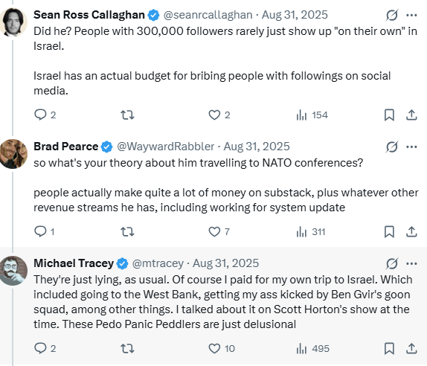The image size is (427, 366).
Task: Share Sean Ross Callaghan's tweet
Action: click(411, 115)
